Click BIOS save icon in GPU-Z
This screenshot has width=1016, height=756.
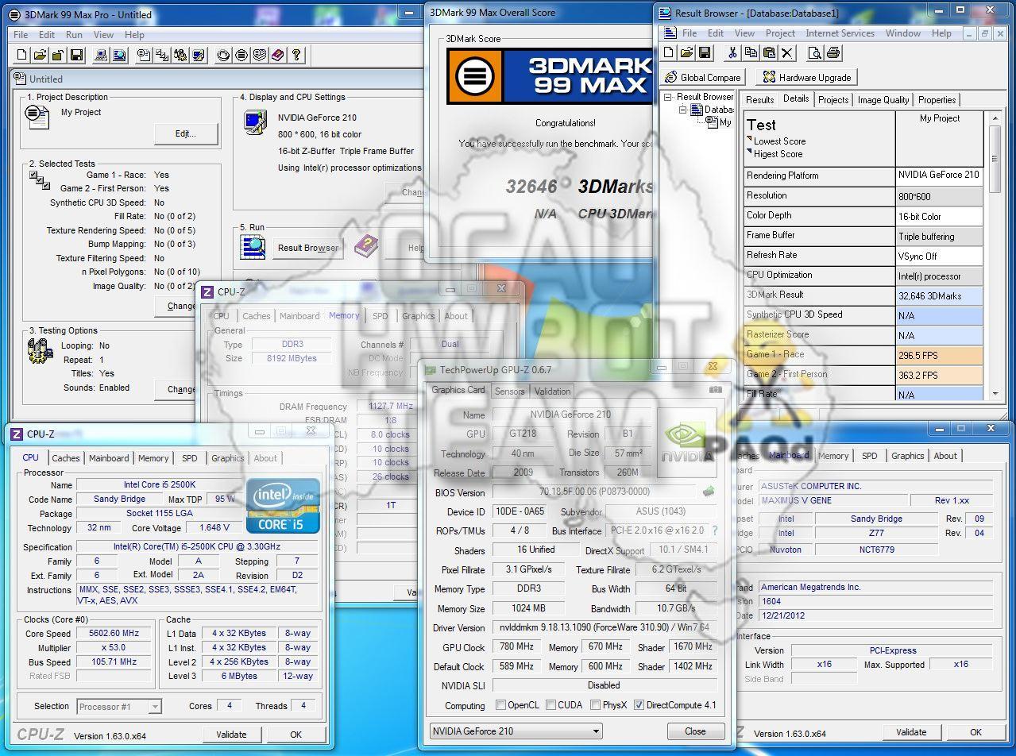pos(709,492)
